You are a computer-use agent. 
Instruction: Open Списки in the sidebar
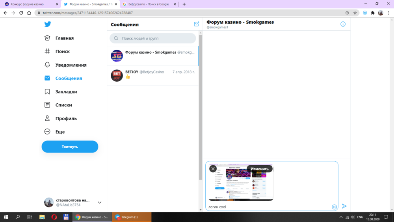pyautogui.click(x=58, y=105)
